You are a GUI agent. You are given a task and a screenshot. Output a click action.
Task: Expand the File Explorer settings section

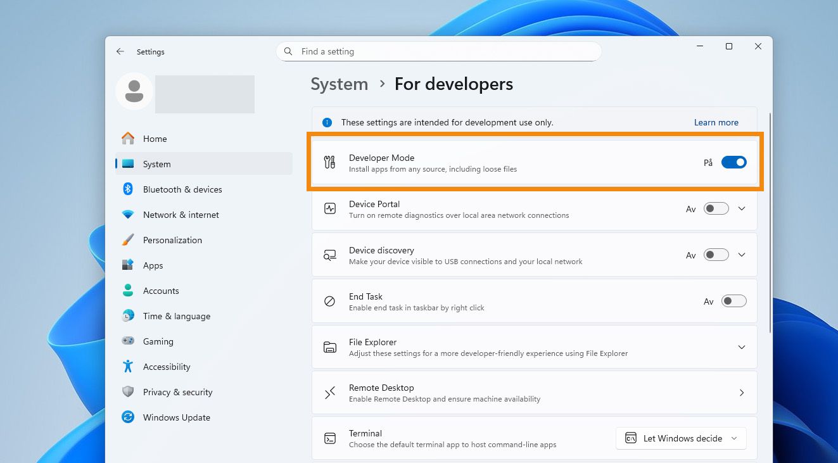pyautogui.click(x=742, y=347)
